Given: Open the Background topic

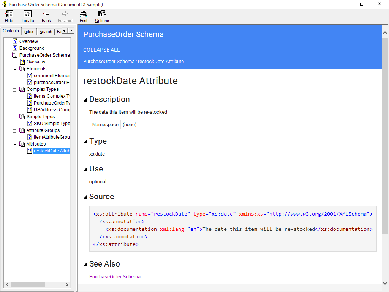Looking at the screenshot, I should click(32, 48).
